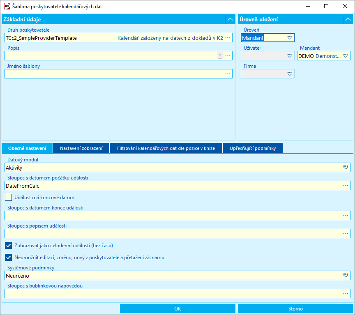Image resolution: width=355 pixels, height=315 pixels.
Task: Click the Popis field spinner arrows
Action: (220, 56)
